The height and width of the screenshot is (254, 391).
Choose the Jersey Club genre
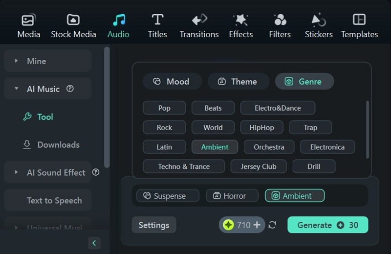click(259, 166)
